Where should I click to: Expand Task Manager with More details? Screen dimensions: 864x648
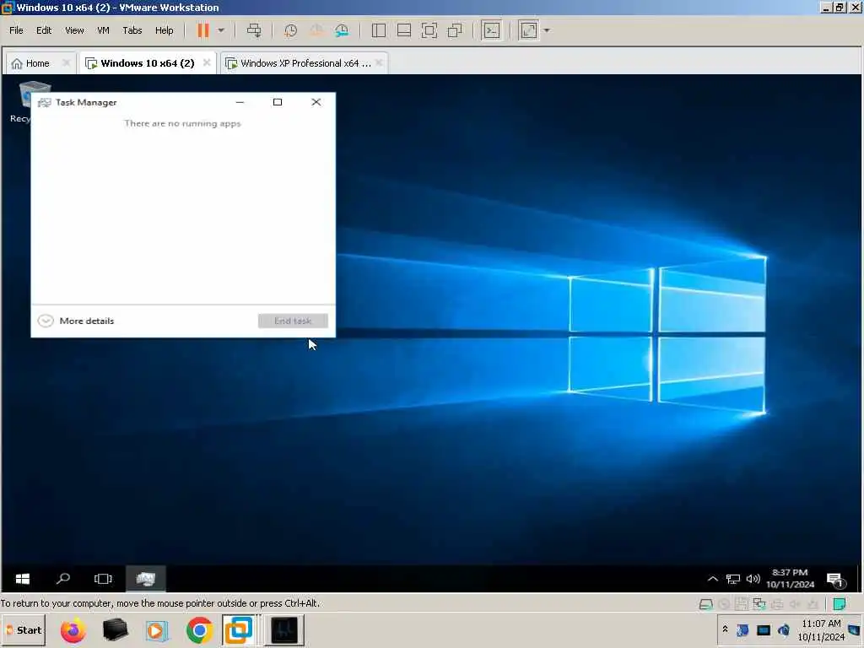point(76,321)
